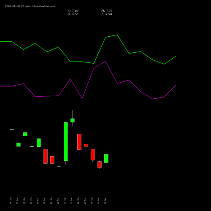Click the red candle for 15 Sep
Image resolution: width=211 pixels, height=211 pixels.
[46, 156]
